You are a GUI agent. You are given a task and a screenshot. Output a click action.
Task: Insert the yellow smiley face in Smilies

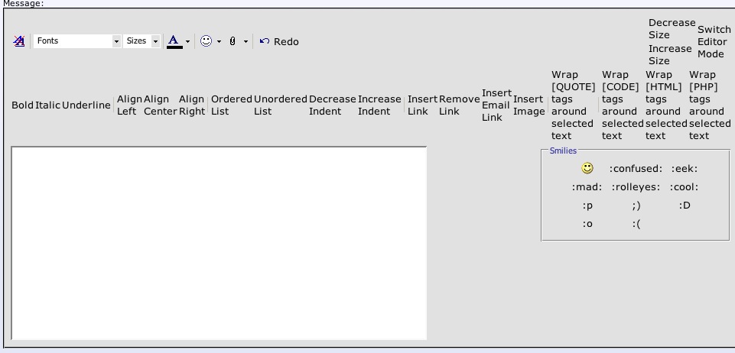587,168
